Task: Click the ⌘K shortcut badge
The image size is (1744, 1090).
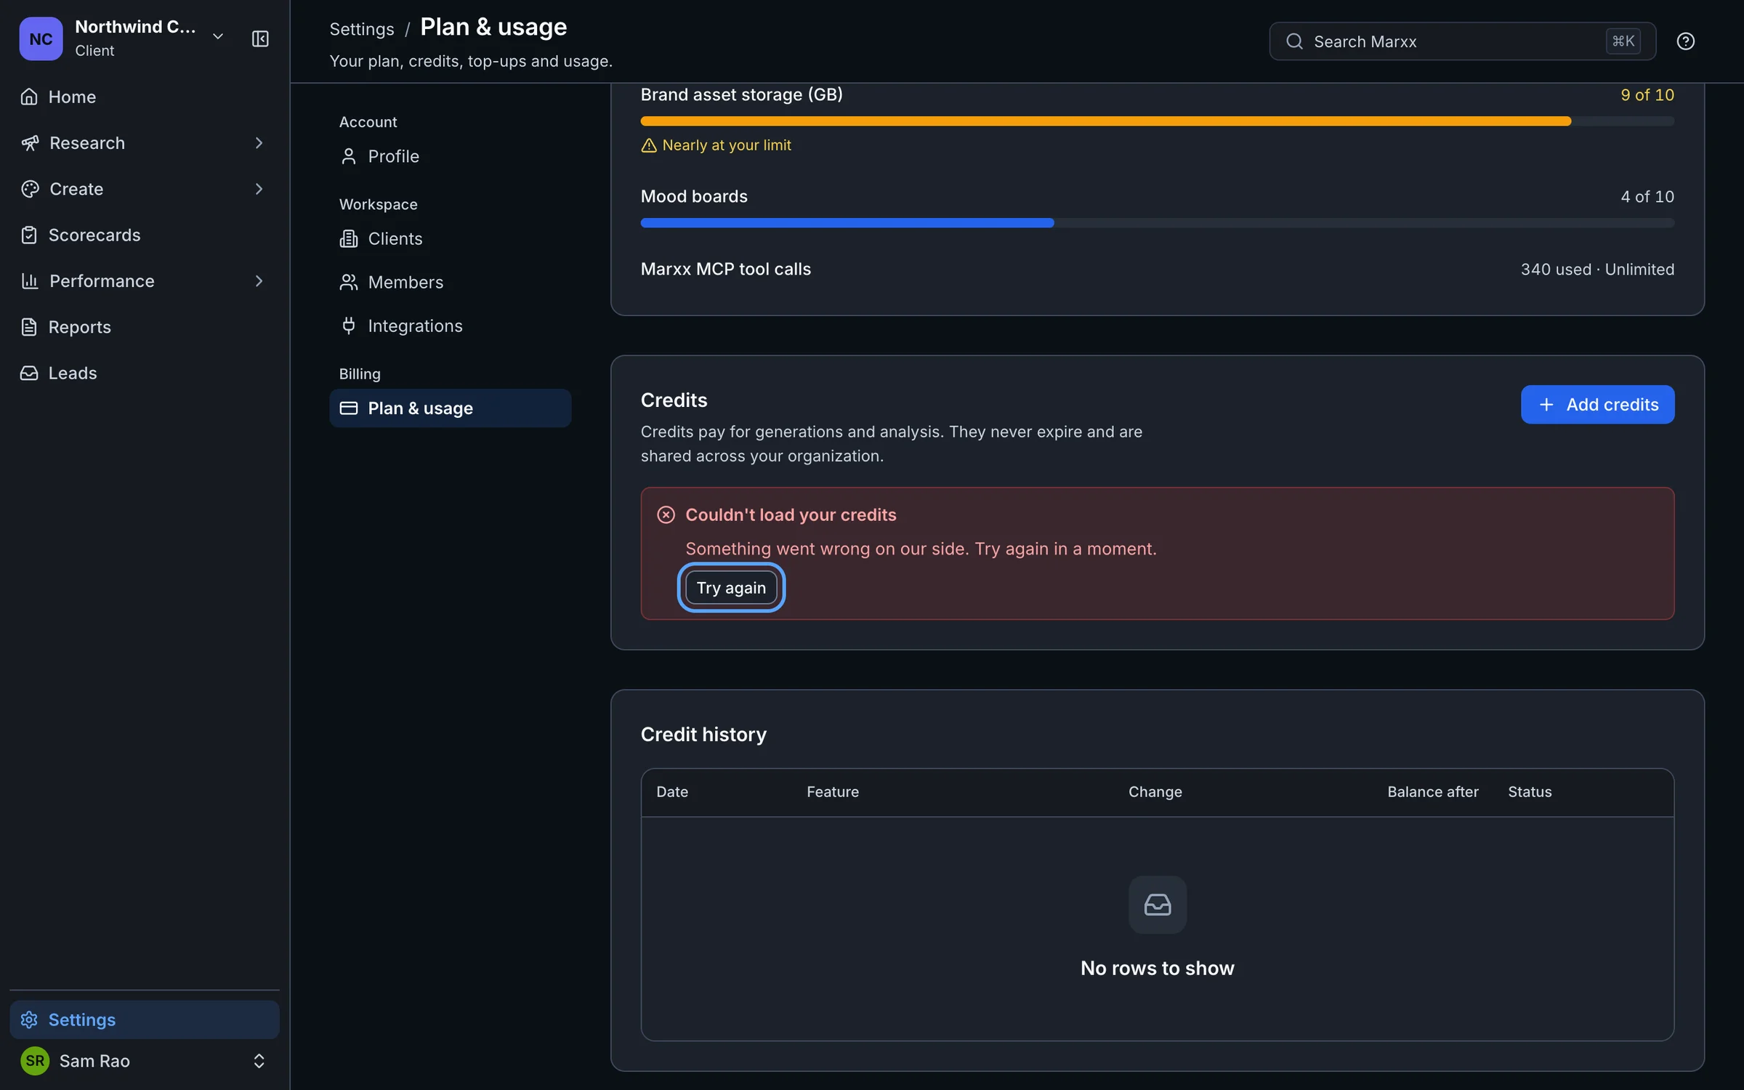Action: [x=1623, y=41]
